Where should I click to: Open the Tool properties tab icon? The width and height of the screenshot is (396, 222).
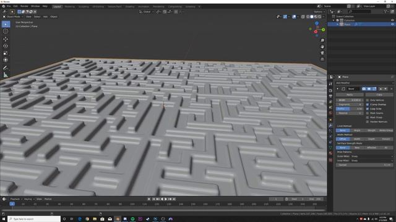click(330, 84)
